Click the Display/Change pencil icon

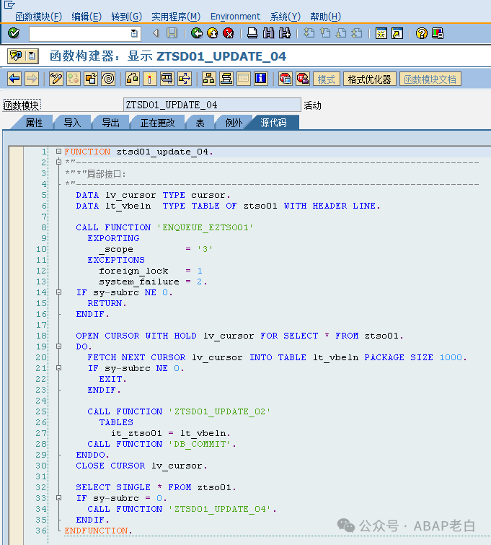tap(56, 79)
